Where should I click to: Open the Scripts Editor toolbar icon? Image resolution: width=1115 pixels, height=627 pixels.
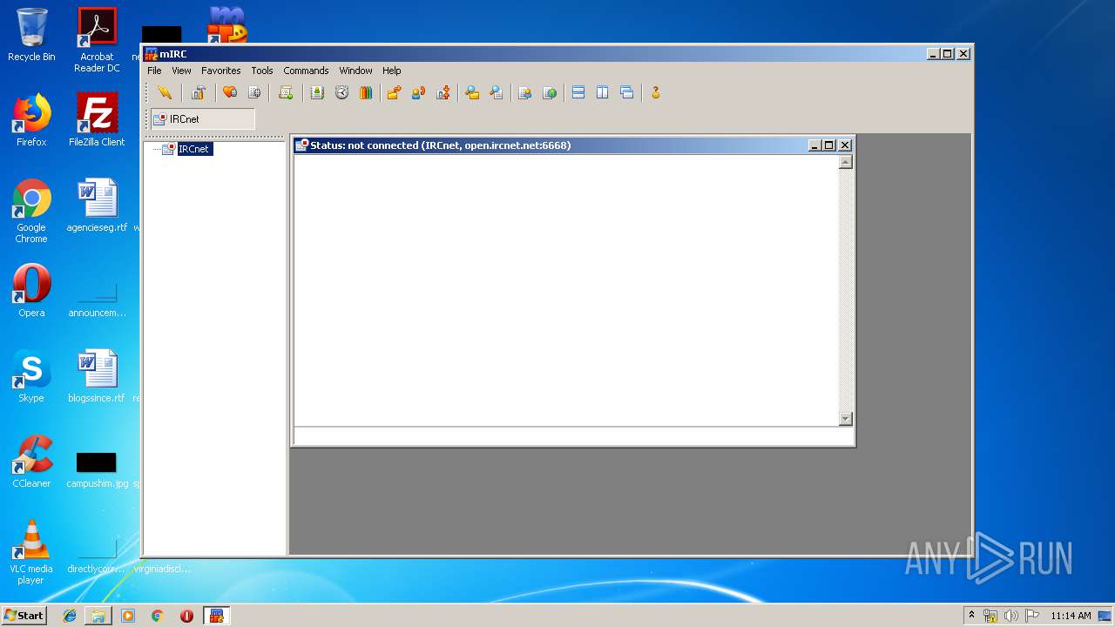pyautogui.click(x=286, y=93)
